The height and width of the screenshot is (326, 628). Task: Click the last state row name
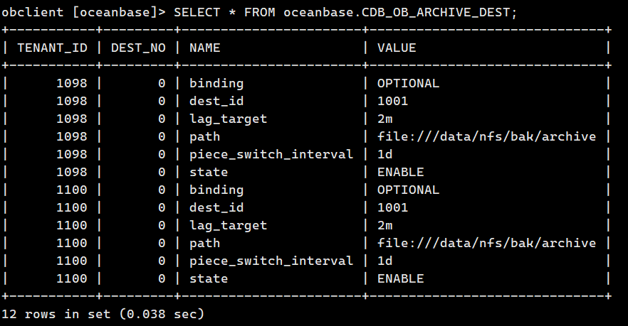[209, 278]
